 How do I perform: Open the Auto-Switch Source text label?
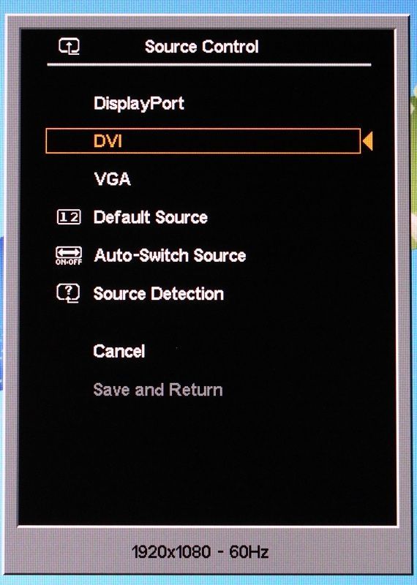[170, 255]
